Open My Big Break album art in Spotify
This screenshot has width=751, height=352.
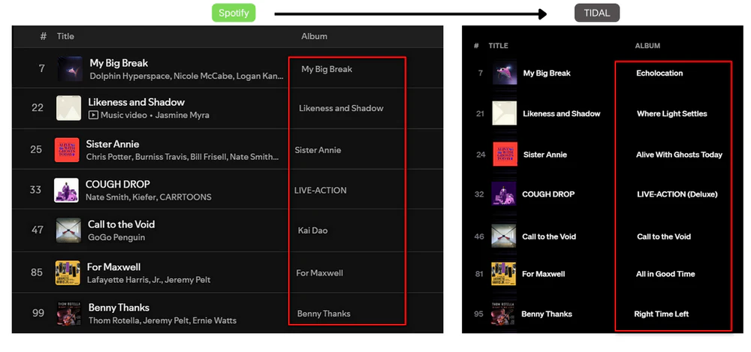(x=70, y=68)
